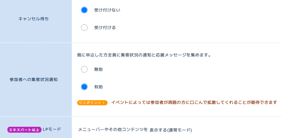Viewport: 281px width, 138px height.
Task: Choose the 無効 radio circle
Action: click(84, 70)
